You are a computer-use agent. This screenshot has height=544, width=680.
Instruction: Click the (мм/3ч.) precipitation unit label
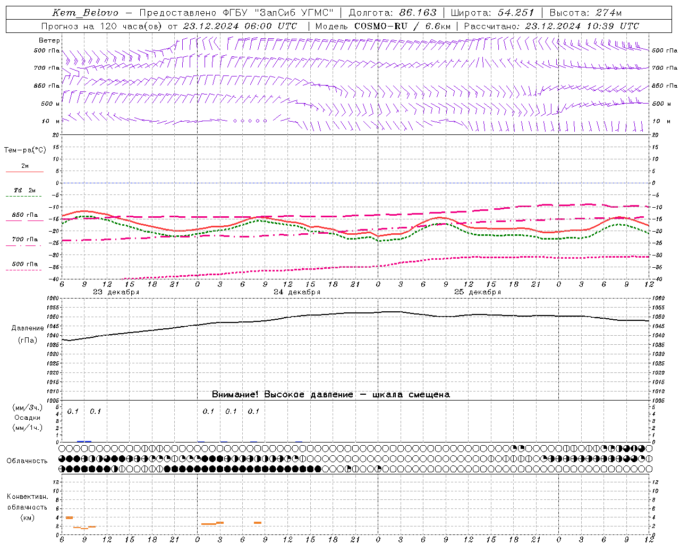click(27, 407)
